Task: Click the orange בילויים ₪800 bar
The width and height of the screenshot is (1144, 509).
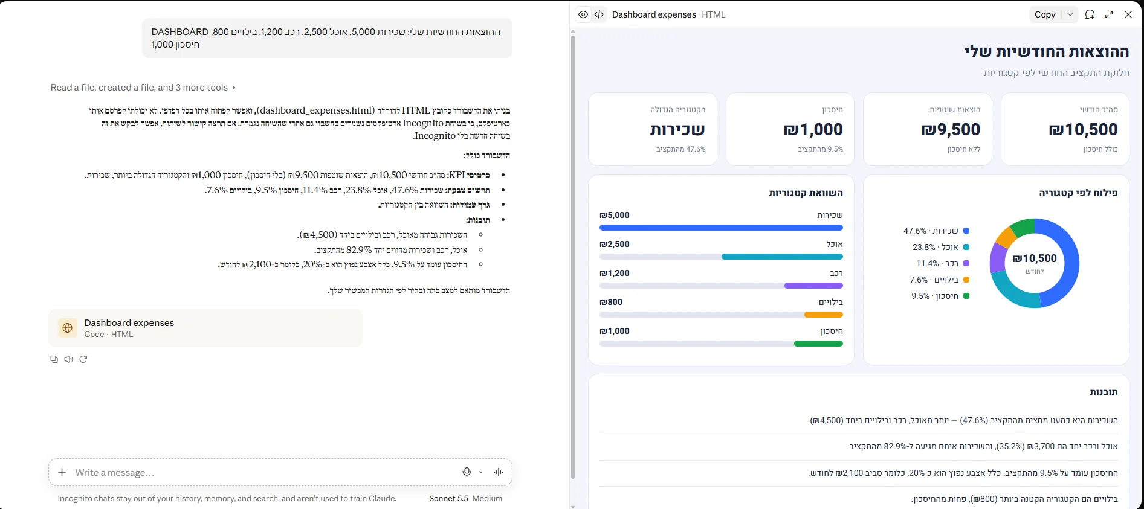Action: (824, 315)
